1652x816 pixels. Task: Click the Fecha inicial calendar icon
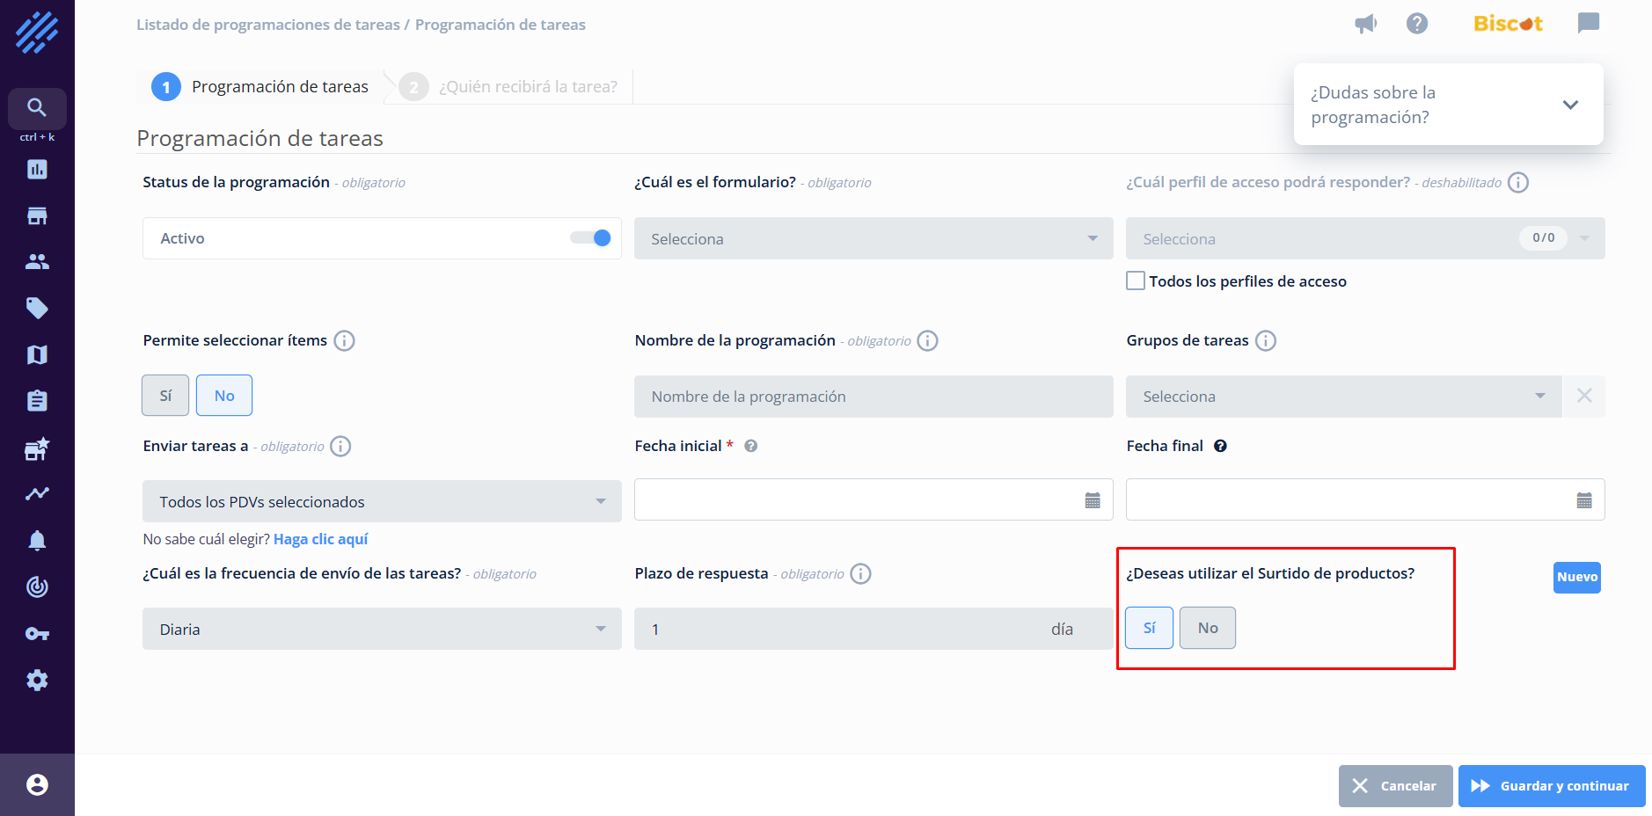pyautogui.click(x=1093, y=500)
